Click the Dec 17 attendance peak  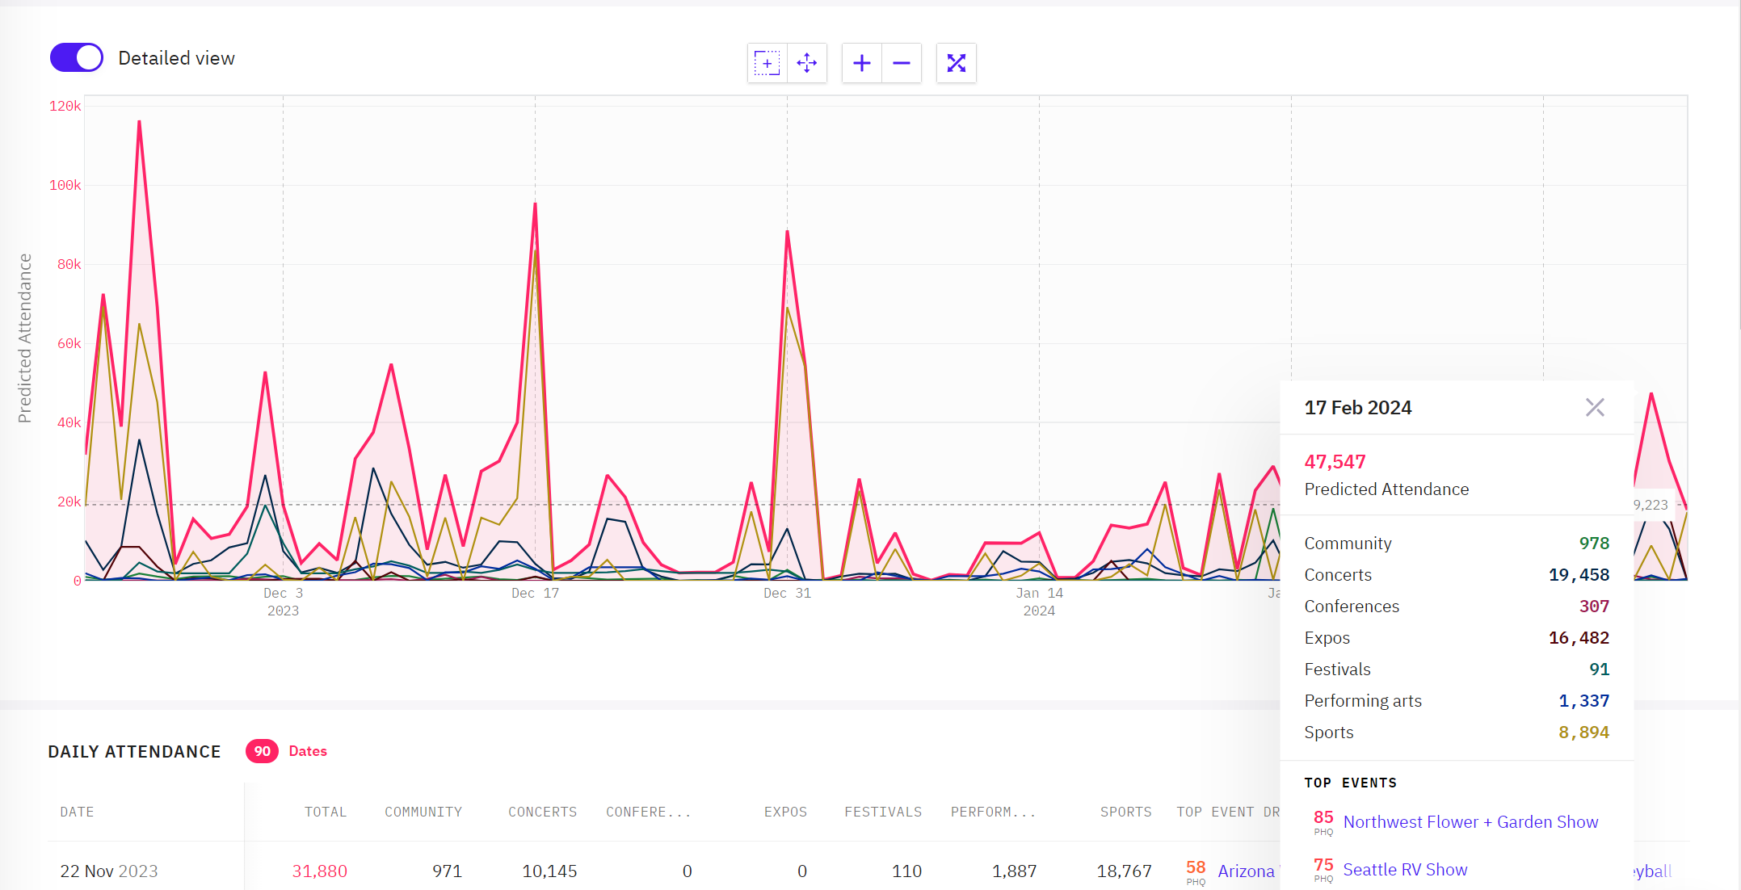(x=535, y=204)
